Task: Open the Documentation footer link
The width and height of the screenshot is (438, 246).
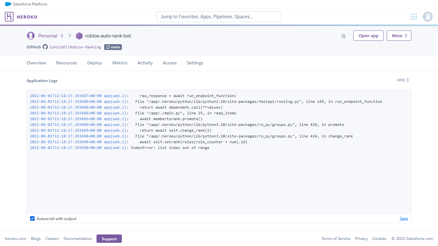Action: (78, 239)
